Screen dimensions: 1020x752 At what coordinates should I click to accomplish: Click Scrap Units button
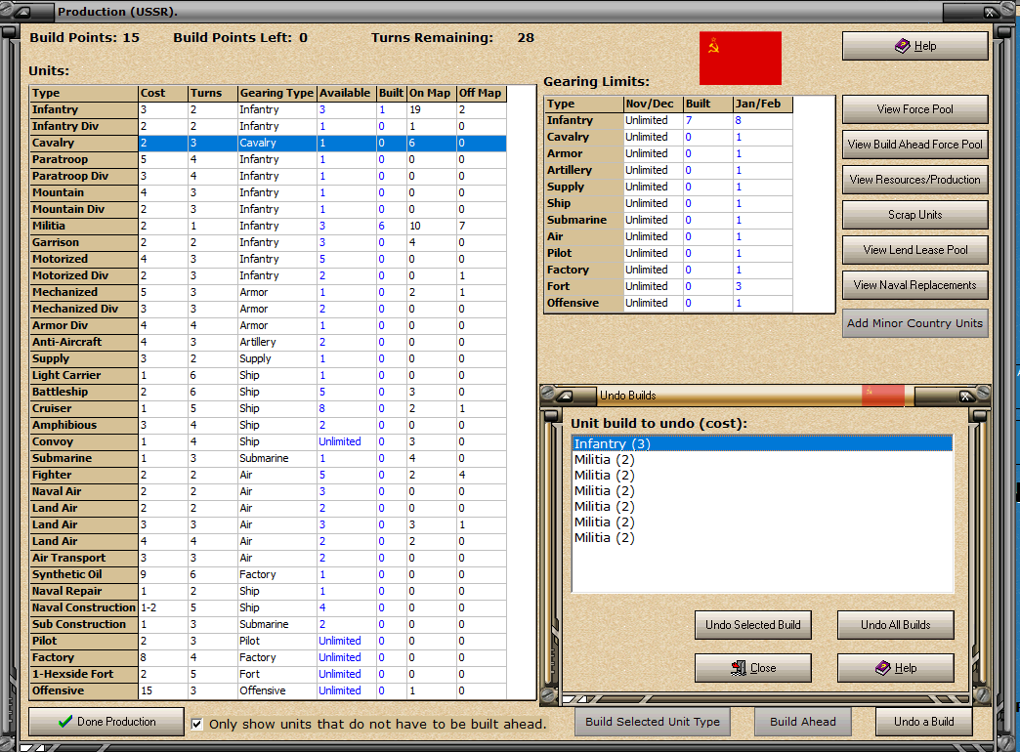(x=914, y=215)
